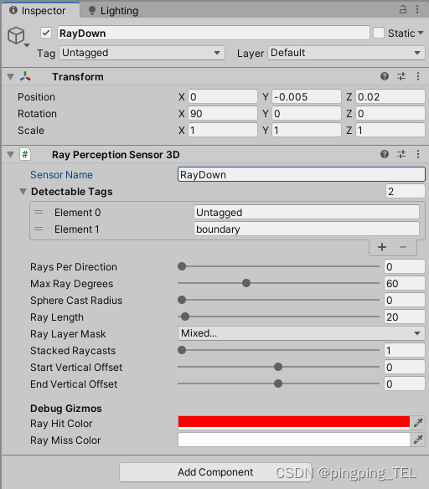Open the Tag dropdown showing Untagged

142,53
